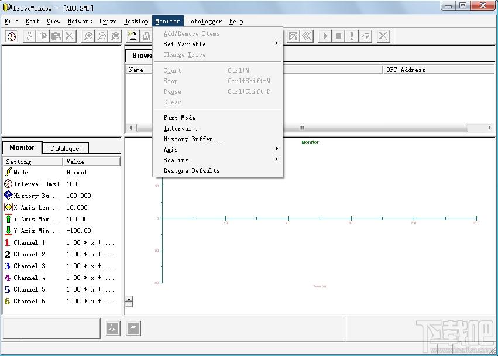Click the Mode value Normal
Screen dimensions: 498x356
[77, 172]
